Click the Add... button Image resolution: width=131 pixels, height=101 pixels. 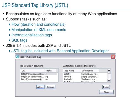click(x=40, y=87)
